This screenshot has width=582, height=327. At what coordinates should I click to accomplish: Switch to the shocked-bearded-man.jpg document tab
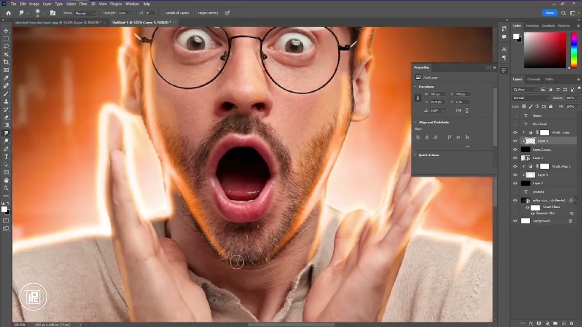(x=58, y=22)
